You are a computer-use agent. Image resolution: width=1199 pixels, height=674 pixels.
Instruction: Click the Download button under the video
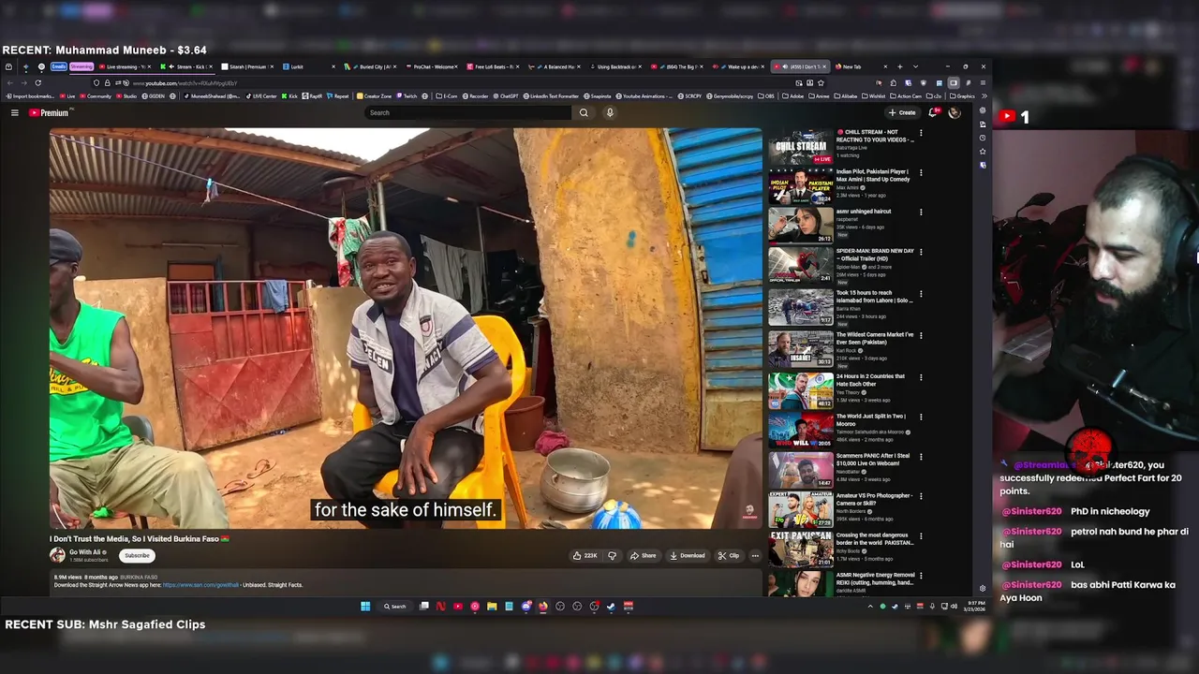pos(687,555)
